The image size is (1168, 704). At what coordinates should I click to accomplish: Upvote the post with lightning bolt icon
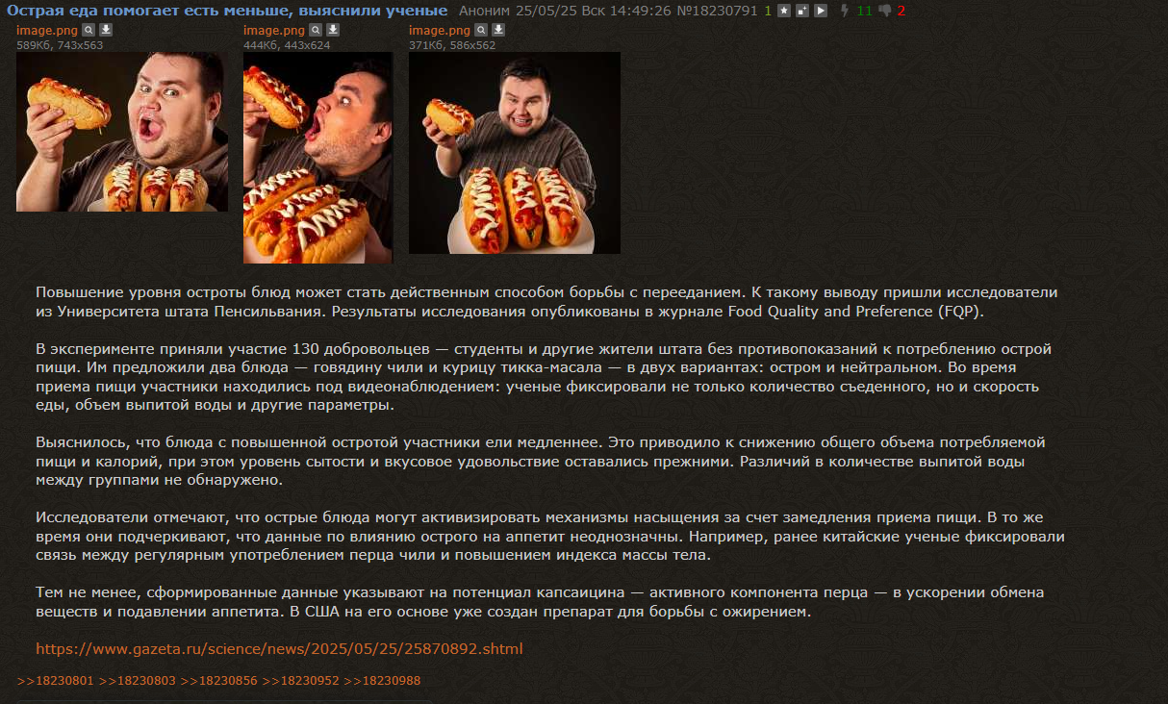845,11
